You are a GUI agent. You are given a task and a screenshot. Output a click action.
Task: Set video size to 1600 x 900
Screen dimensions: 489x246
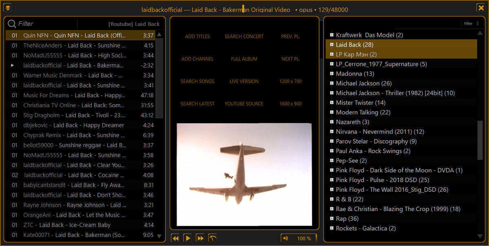coord(291,104)
